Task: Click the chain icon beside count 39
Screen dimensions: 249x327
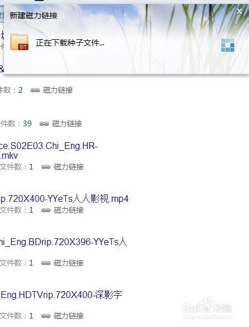Action: pyautogui.click(x=44, y=124)
